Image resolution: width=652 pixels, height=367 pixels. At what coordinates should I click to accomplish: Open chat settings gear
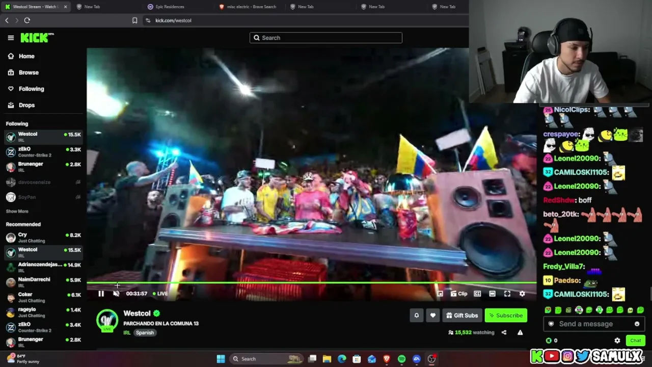tap(617, 340)
